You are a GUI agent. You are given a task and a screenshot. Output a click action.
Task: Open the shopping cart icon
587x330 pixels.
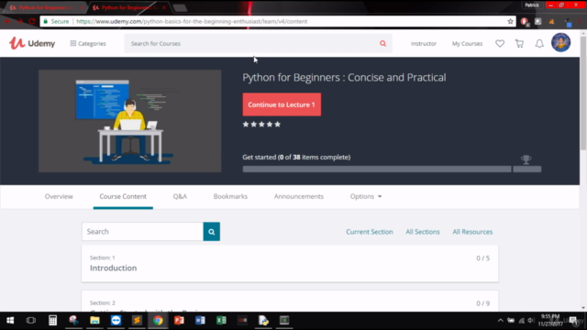coord(519,43)
